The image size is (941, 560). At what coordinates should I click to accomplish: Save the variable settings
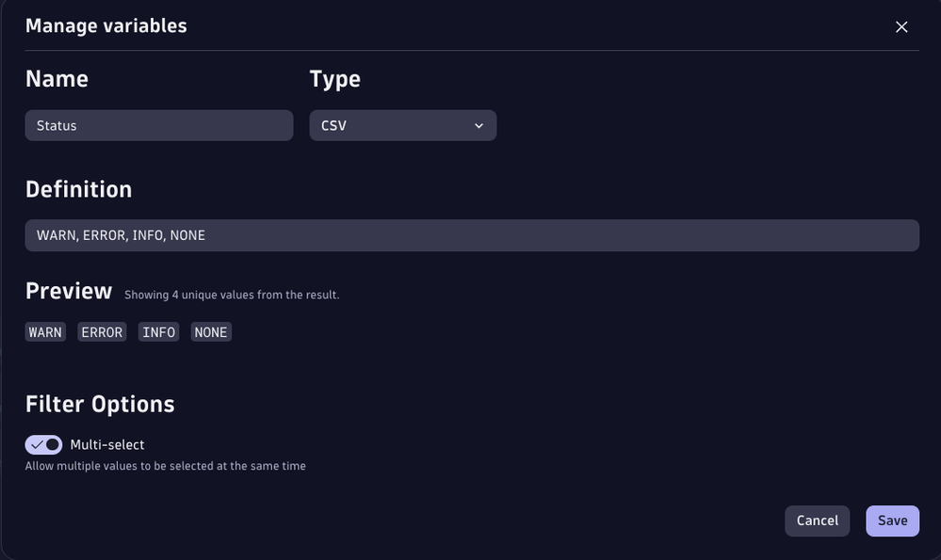coord(892,520)
